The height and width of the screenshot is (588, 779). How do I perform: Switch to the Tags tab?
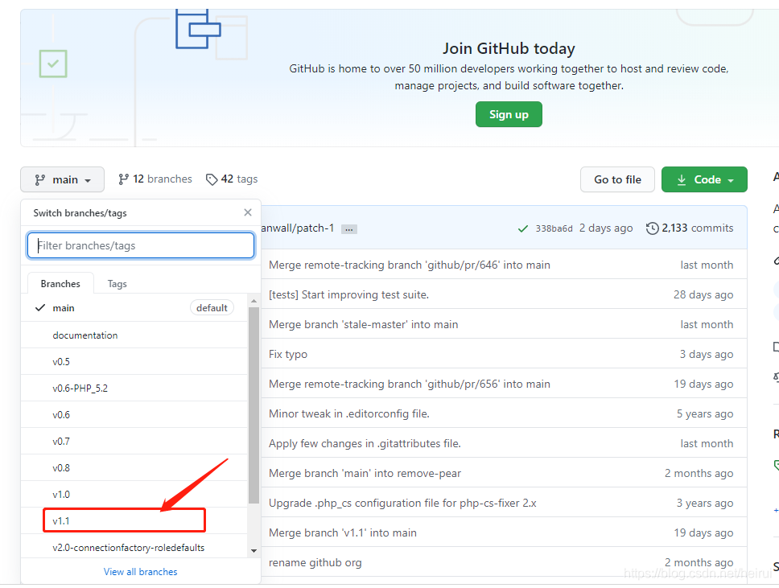[117, 284]
